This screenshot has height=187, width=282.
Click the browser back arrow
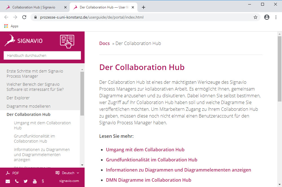[6, 17]
